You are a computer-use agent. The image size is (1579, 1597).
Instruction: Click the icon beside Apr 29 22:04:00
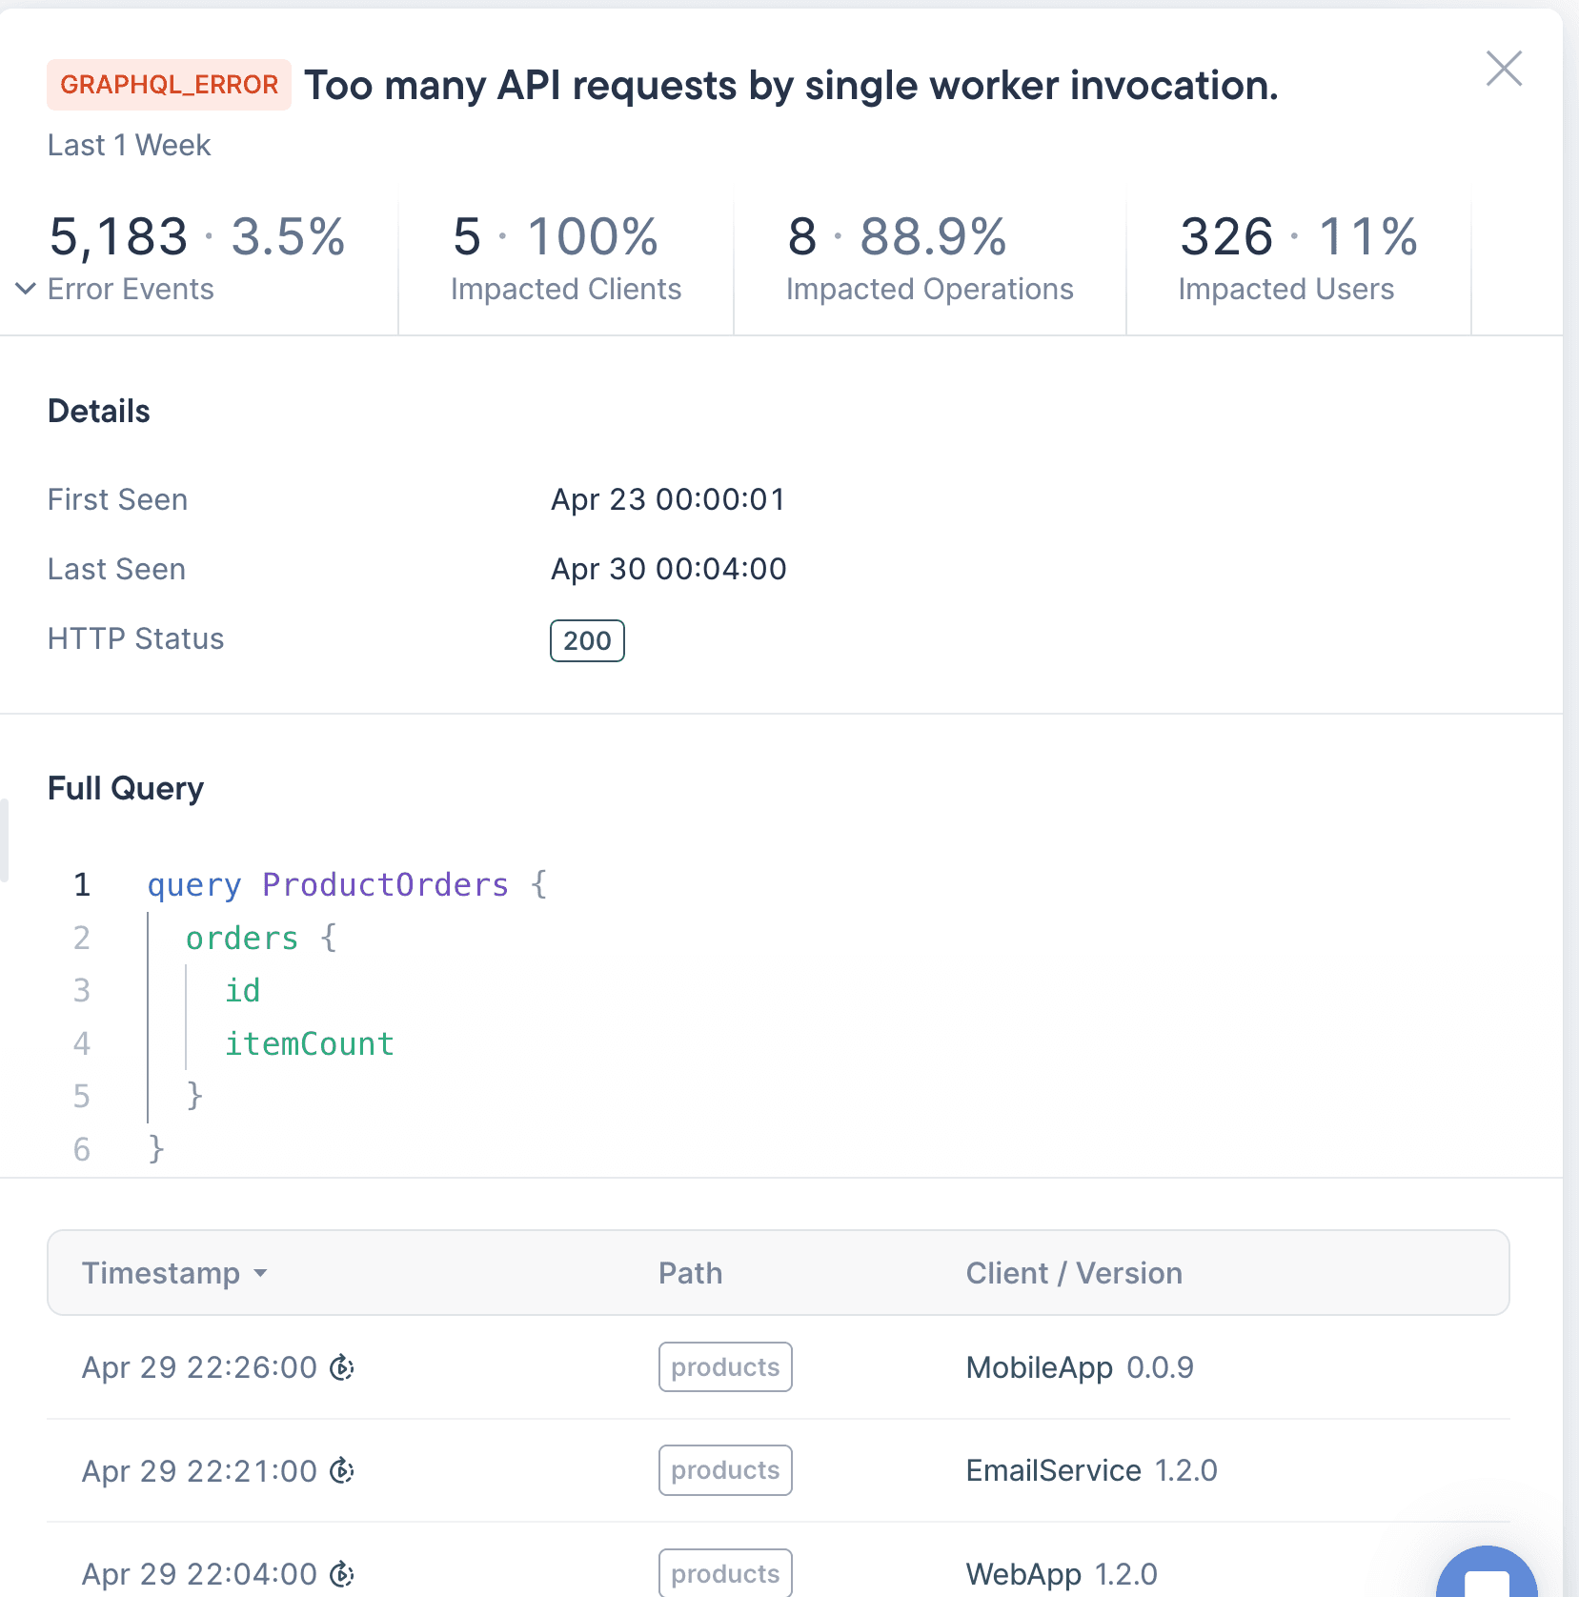click(x=342, y=1574)
